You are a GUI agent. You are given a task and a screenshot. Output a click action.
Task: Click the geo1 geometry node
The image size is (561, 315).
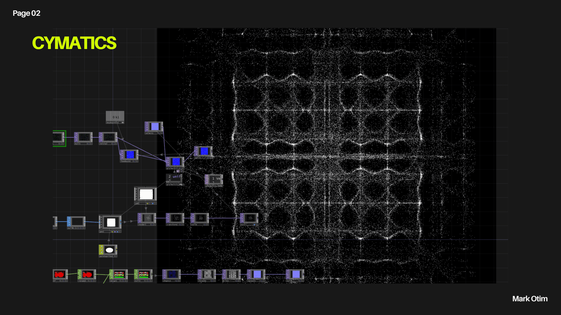click(111, 223)
